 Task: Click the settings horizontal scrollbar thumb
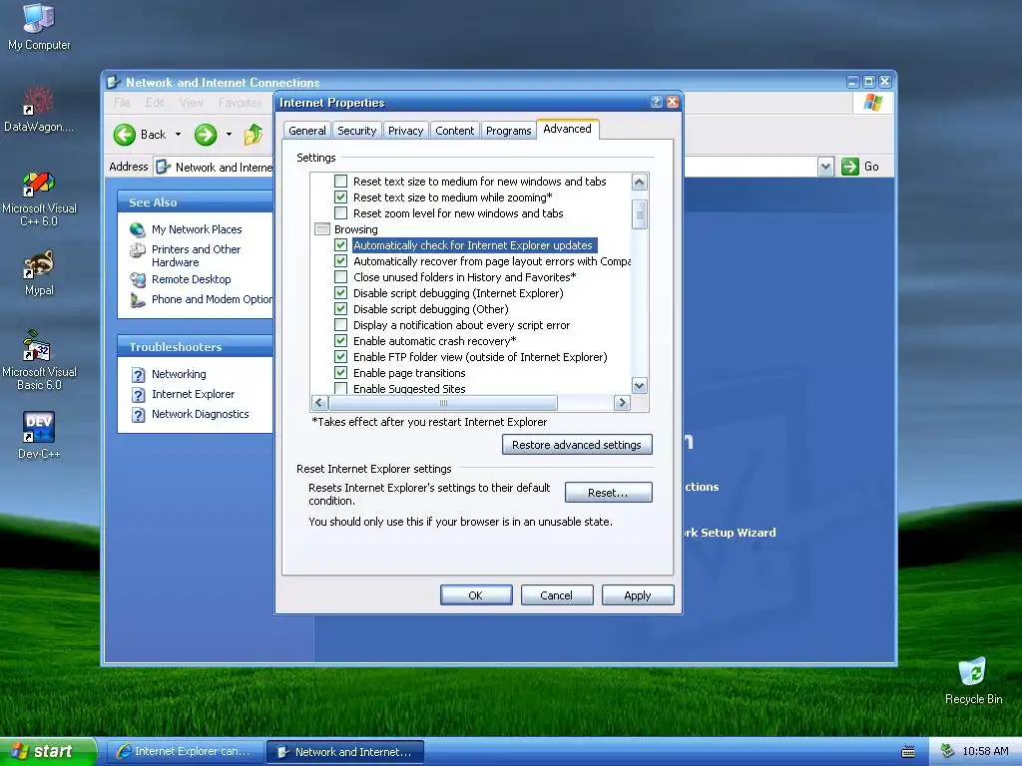point(443,403)
